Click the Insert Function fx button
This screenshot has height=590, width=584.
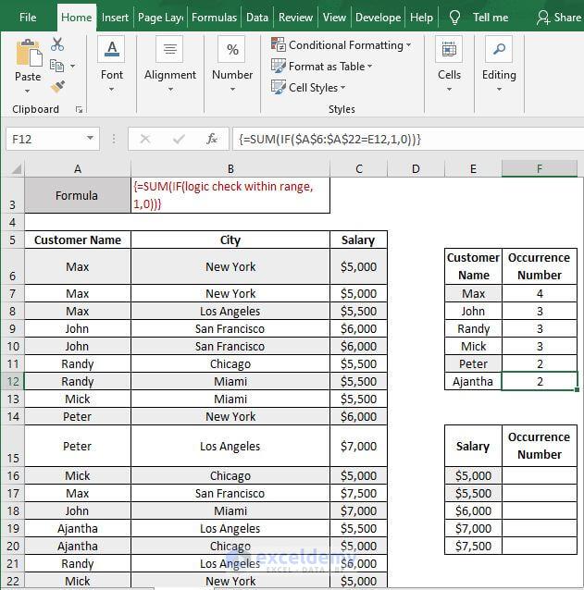point(212,140)
